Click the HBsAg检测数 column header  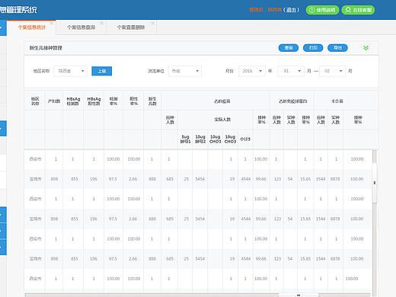[x=73, y=101]
